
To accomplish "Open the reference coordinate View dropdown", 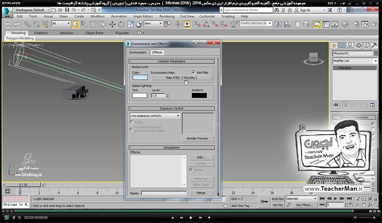I will coord(153,23).
